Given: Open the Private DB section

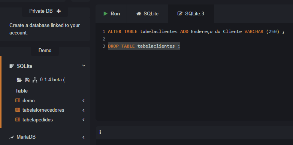Looking at the screenshot, I should pyautogui.click(x=45, y=11).
